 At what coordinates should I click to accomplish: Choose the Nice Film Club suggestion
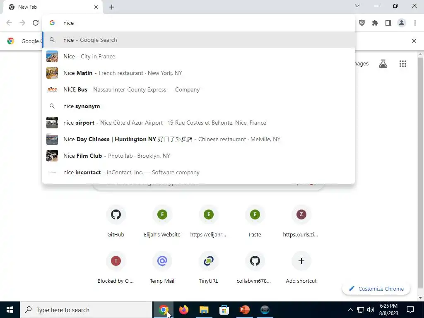pos(199,156)
